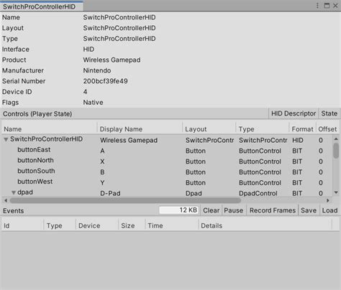The width and height of the screenshot is (341, 290).
Task: Open the HID Descriptor view
Action: (294, 113)
